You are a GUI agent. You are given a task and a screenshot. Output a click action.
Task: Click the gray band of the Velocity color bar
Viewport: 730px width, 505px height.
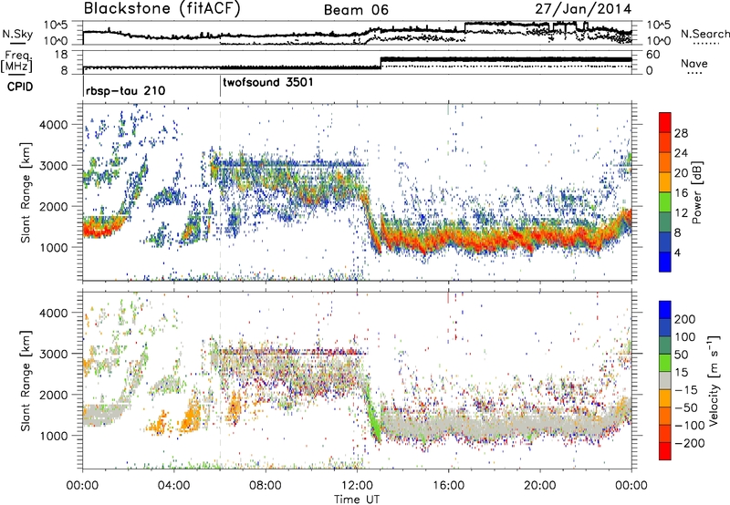(x=665, y=380)
